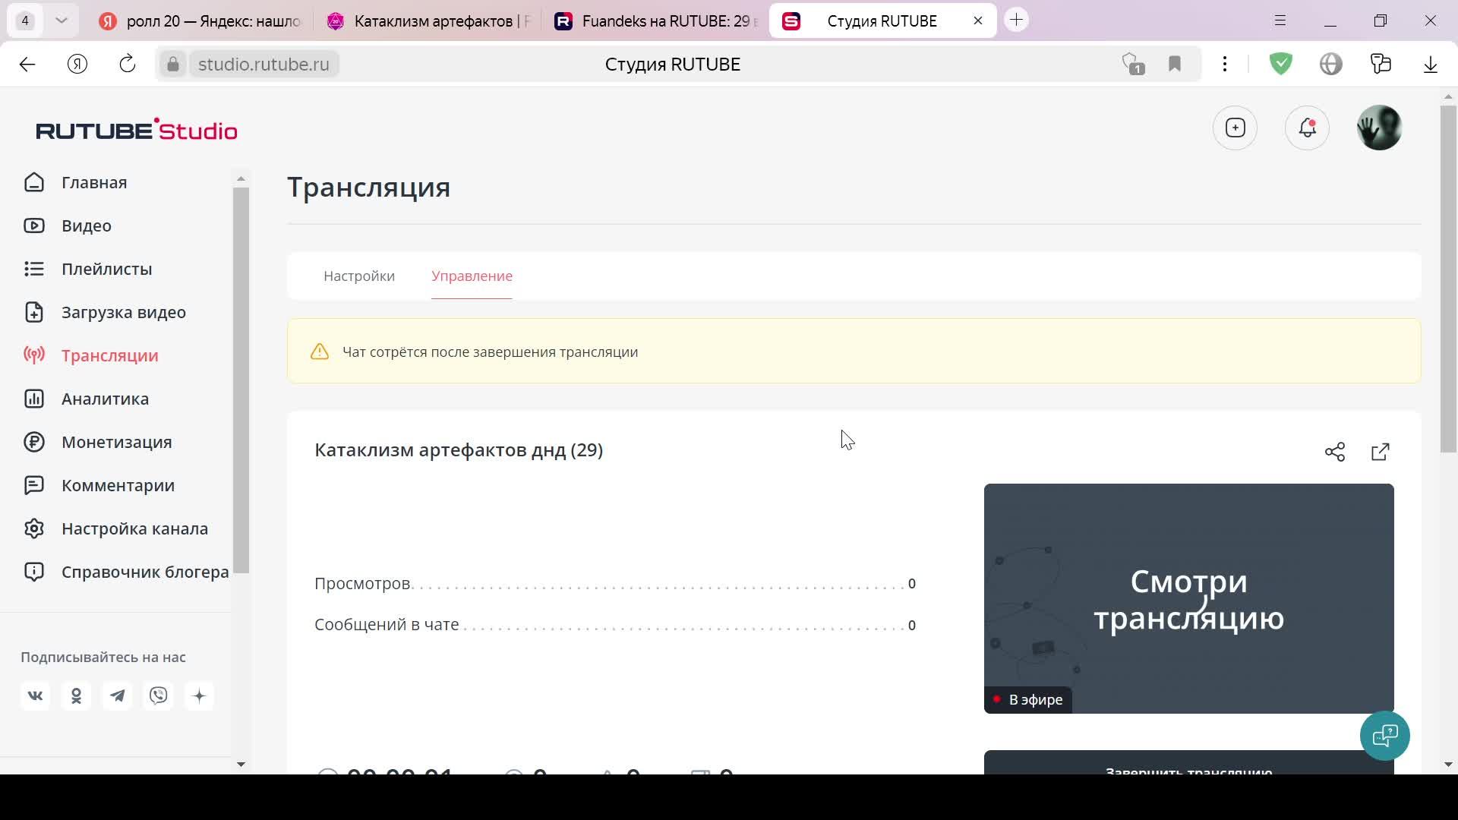Screen dimensions: 1458x820
Task: Open the Viber social link icon
Action: point(158,695)
